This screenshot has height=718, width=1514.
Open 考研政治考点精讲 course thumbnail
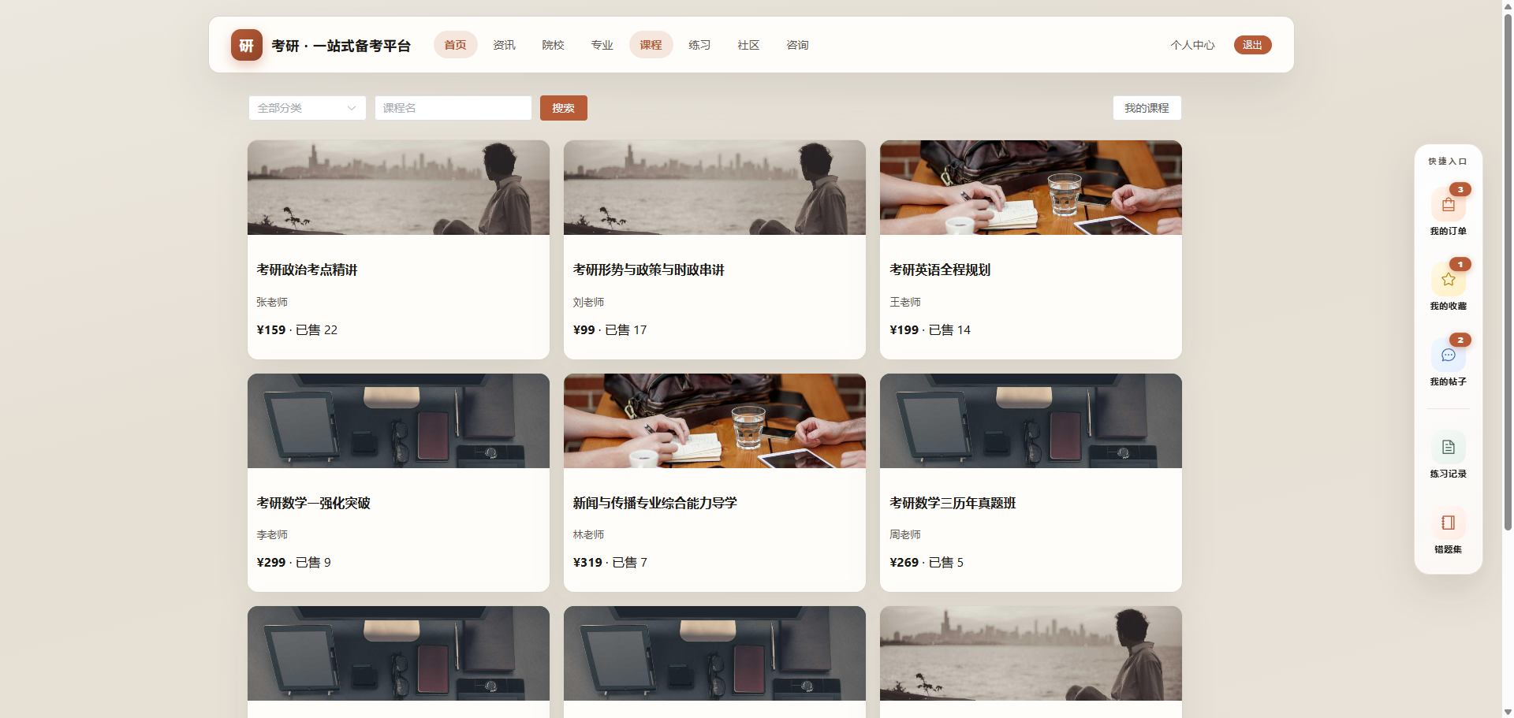pos(398,188)
